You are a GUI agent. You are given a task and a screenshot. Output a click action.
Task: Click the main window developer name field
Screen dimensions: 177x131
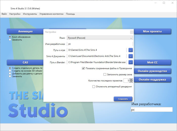tap(152, 109)
